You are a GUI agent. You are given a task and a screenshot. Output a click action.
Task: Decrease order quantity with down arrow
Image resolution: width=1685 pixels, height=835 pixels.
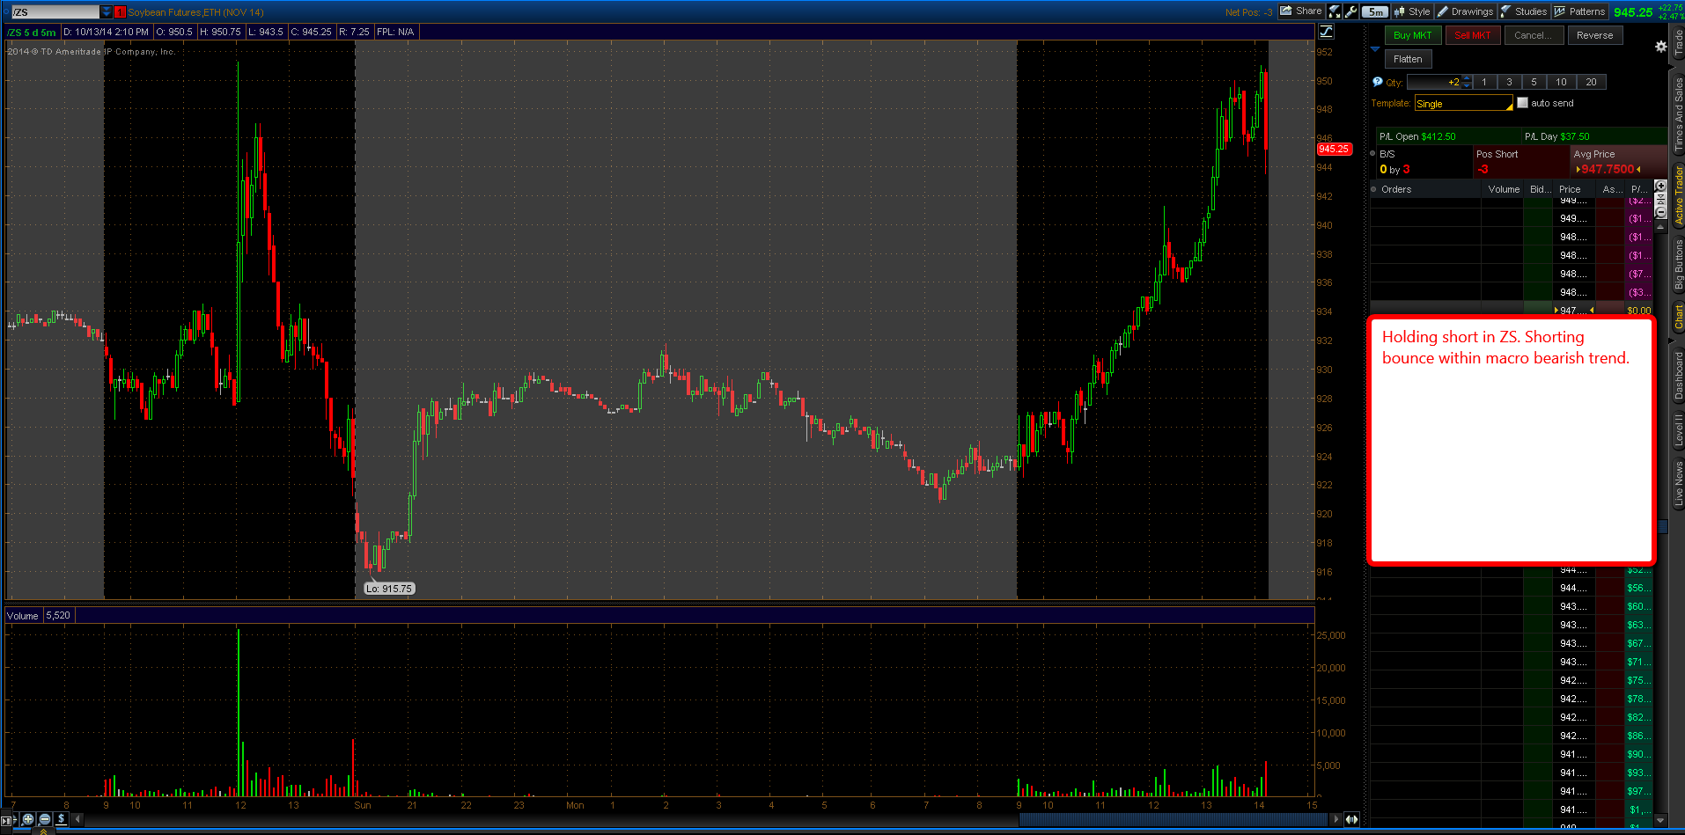pyautogui.click(x=1467, y=85)
